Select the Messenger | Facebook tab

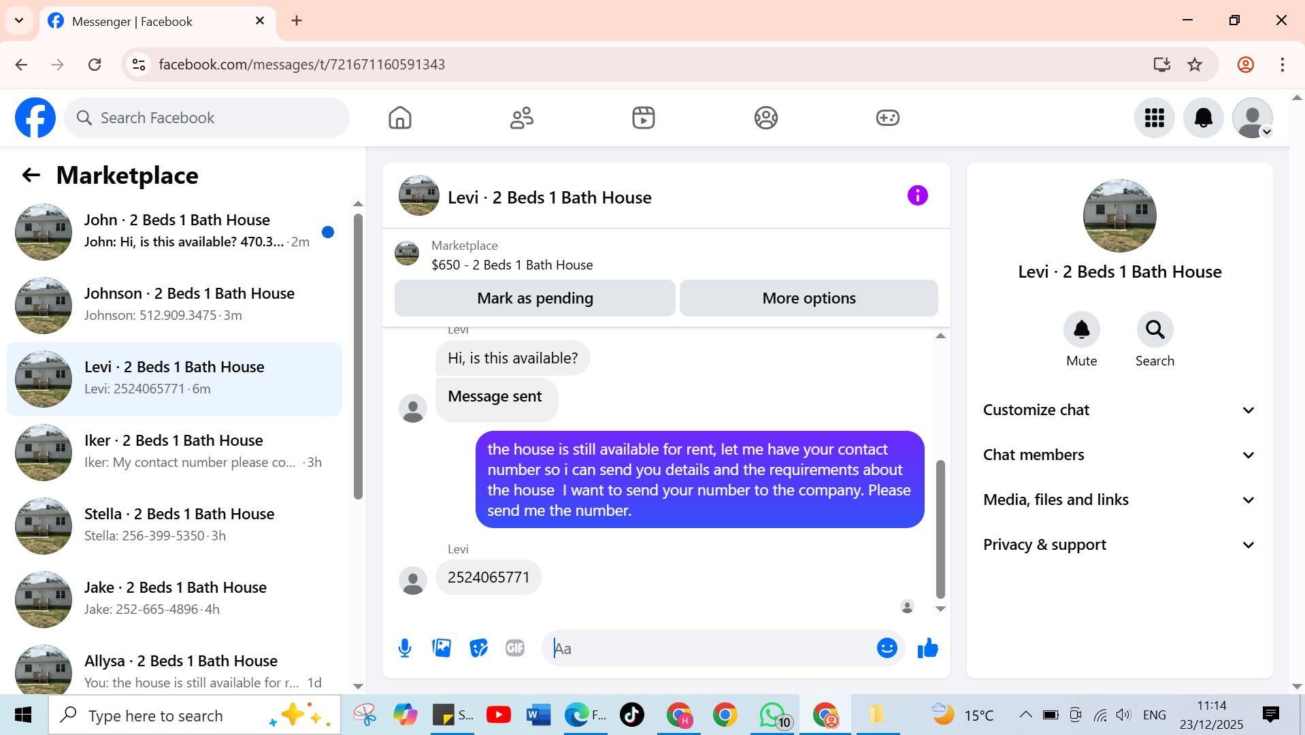click(158, 21)
